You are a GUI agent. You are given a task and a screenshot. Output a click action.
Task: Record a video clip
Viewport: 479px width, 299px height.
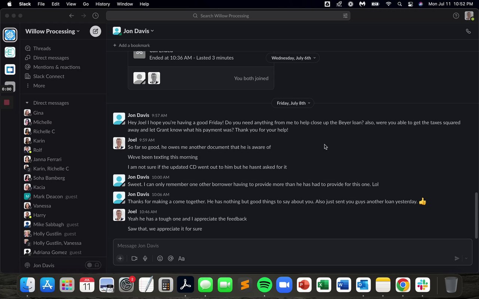point(134,258)
